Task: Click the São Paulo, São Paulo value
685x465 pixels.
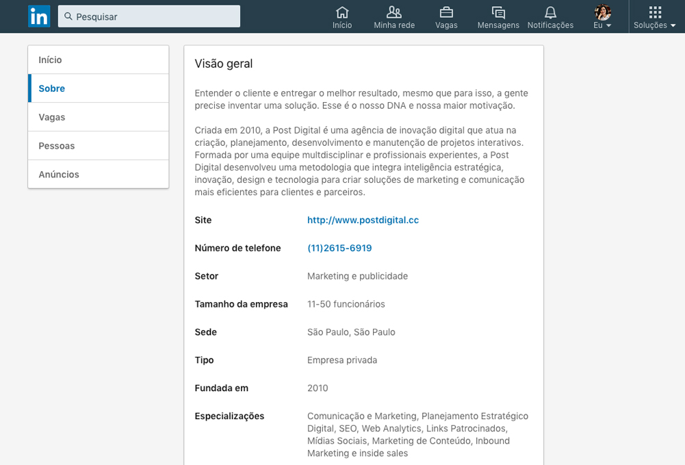Action: pyautogui.click(x=351, y=332)
